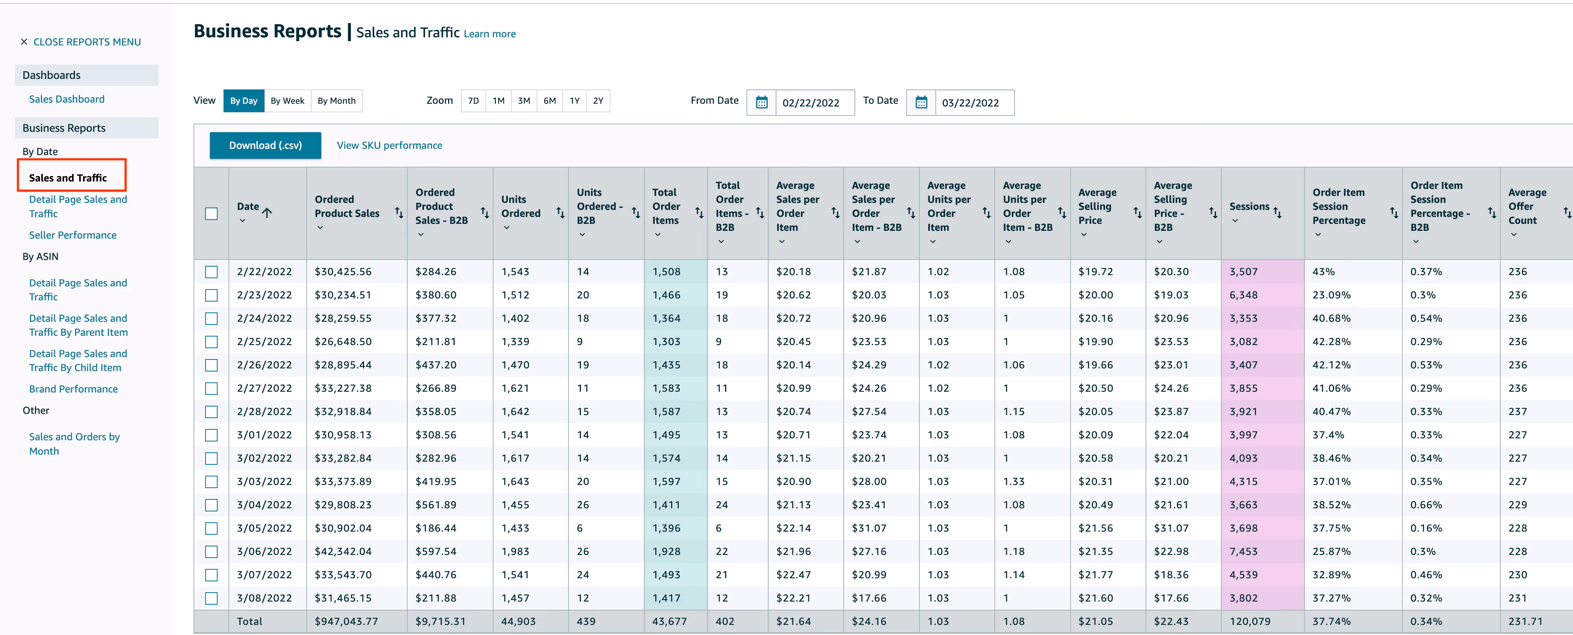This screenshot has width=1573, height=635.
Task: Set zoom range to 6M
Action: point(549,101)
